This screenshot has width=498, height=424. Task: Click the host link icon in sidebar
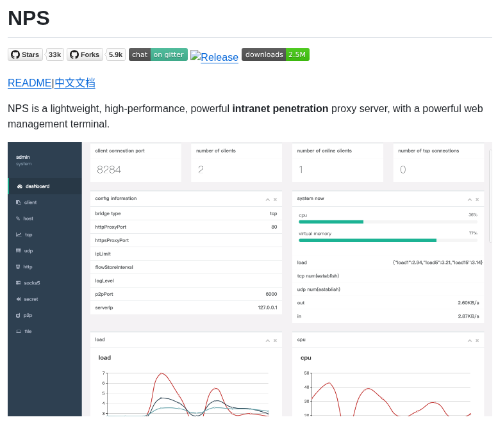click(x=18, y=218)
